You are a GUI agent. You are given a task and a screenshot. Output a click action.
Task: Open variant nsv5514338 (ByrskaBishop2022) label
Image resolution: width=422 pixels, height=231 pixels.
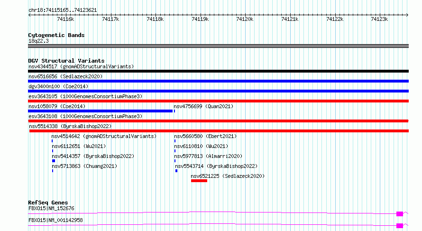[70, 126]
